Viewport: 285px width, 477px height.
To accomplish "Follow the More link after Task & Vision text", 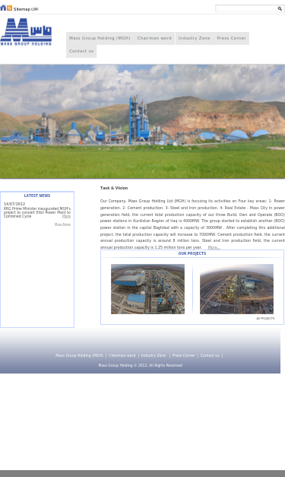I will pos(214,247).
